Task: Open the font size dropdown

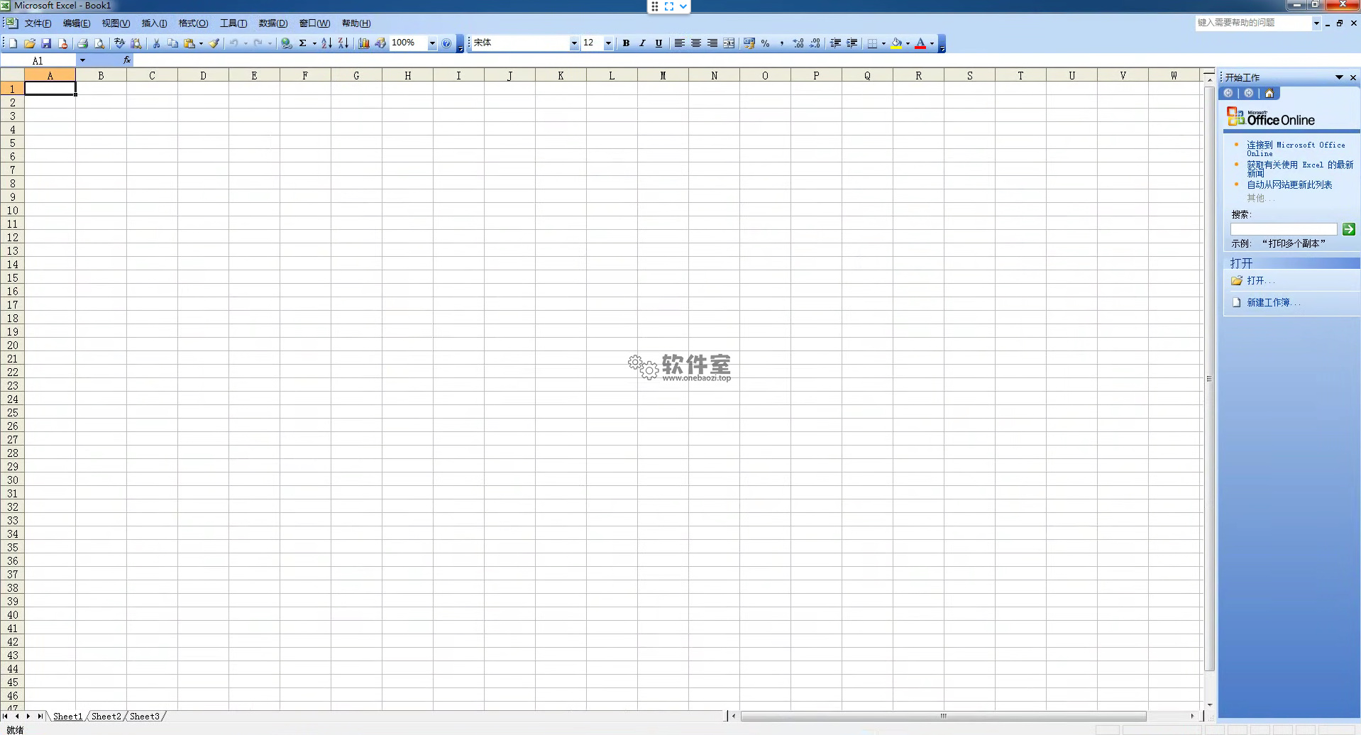Action: (x=608, y=43)
